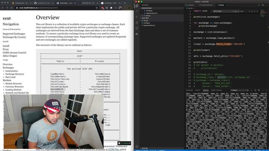Image resolution: width=269 pixels, height=151 pixels.
Task: Collapse the CCXT-BOT folder section
Action: [161, 18]
